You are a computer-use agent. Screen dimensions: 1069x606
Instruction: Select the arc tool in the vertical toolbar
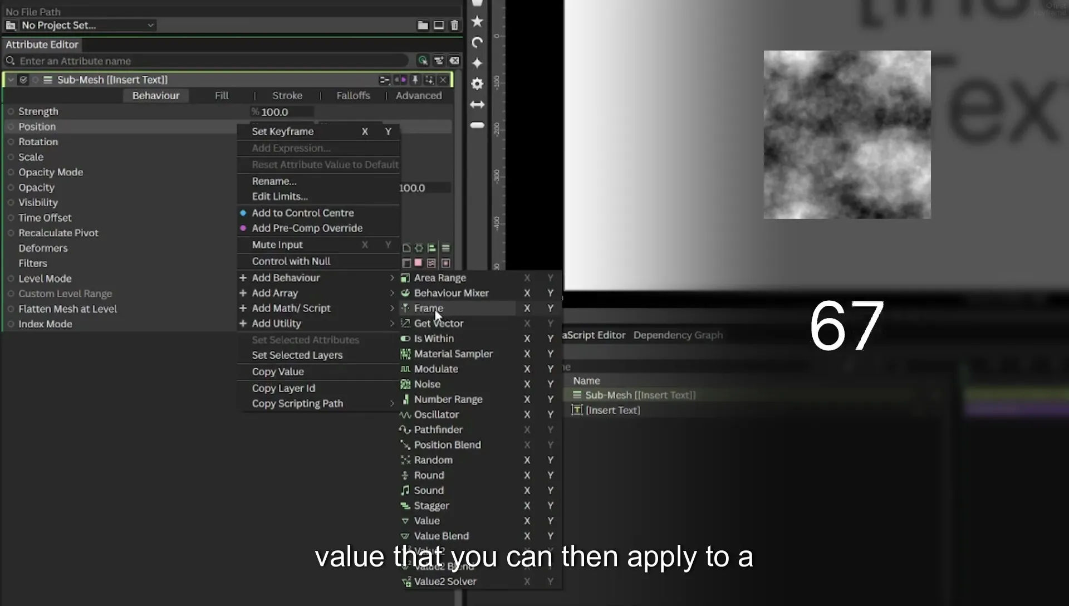click(x=477, y=42)
